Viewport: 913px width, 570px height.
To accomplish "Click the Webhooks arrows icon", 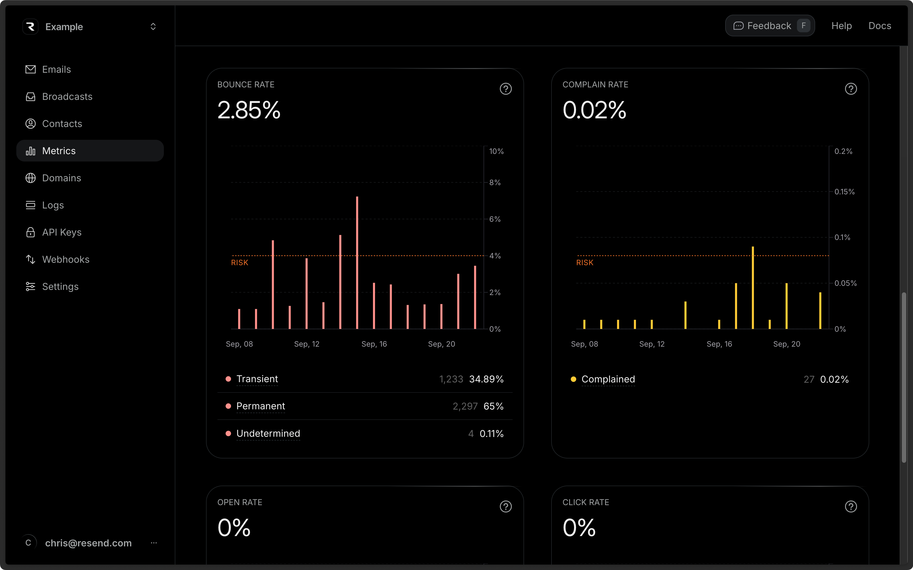I will [x=30, y=259].
